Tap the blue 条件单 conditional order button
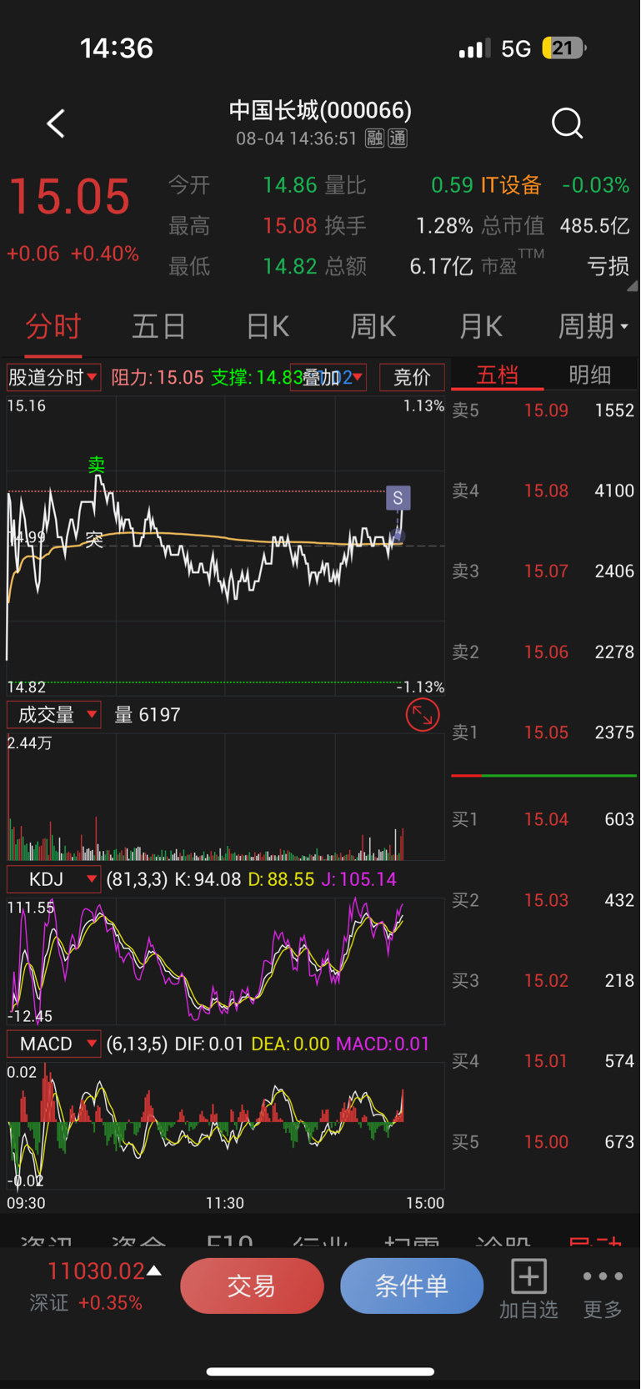 412,1286
